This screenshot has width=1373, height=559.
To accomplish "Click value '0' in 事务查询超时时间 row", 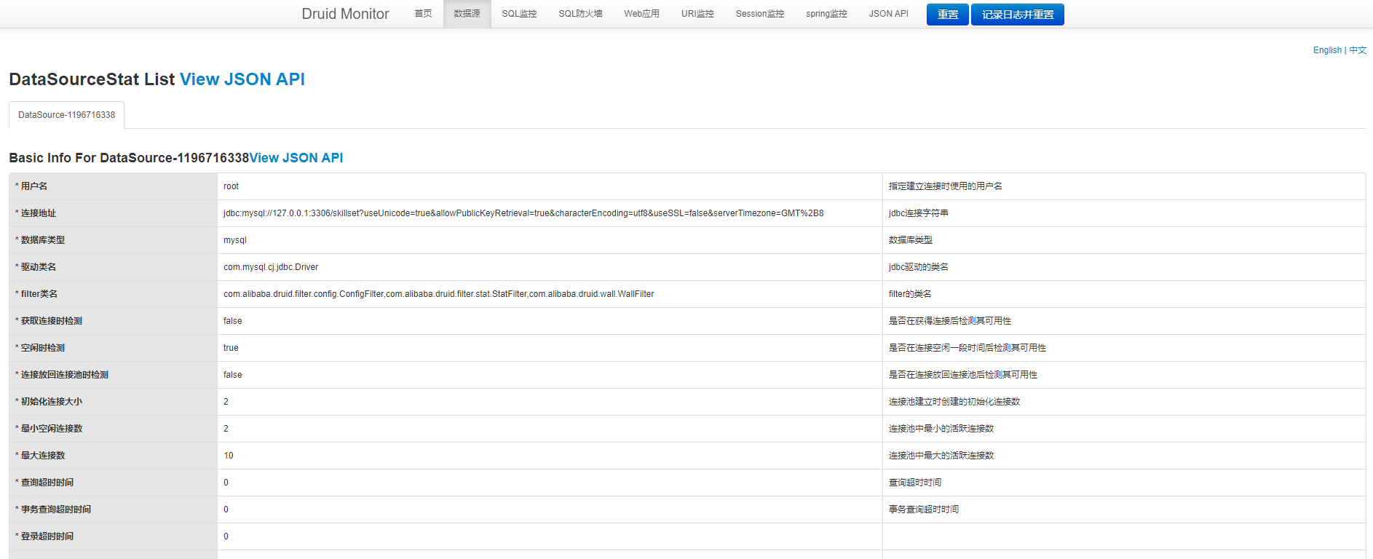I will coord(226,510).
